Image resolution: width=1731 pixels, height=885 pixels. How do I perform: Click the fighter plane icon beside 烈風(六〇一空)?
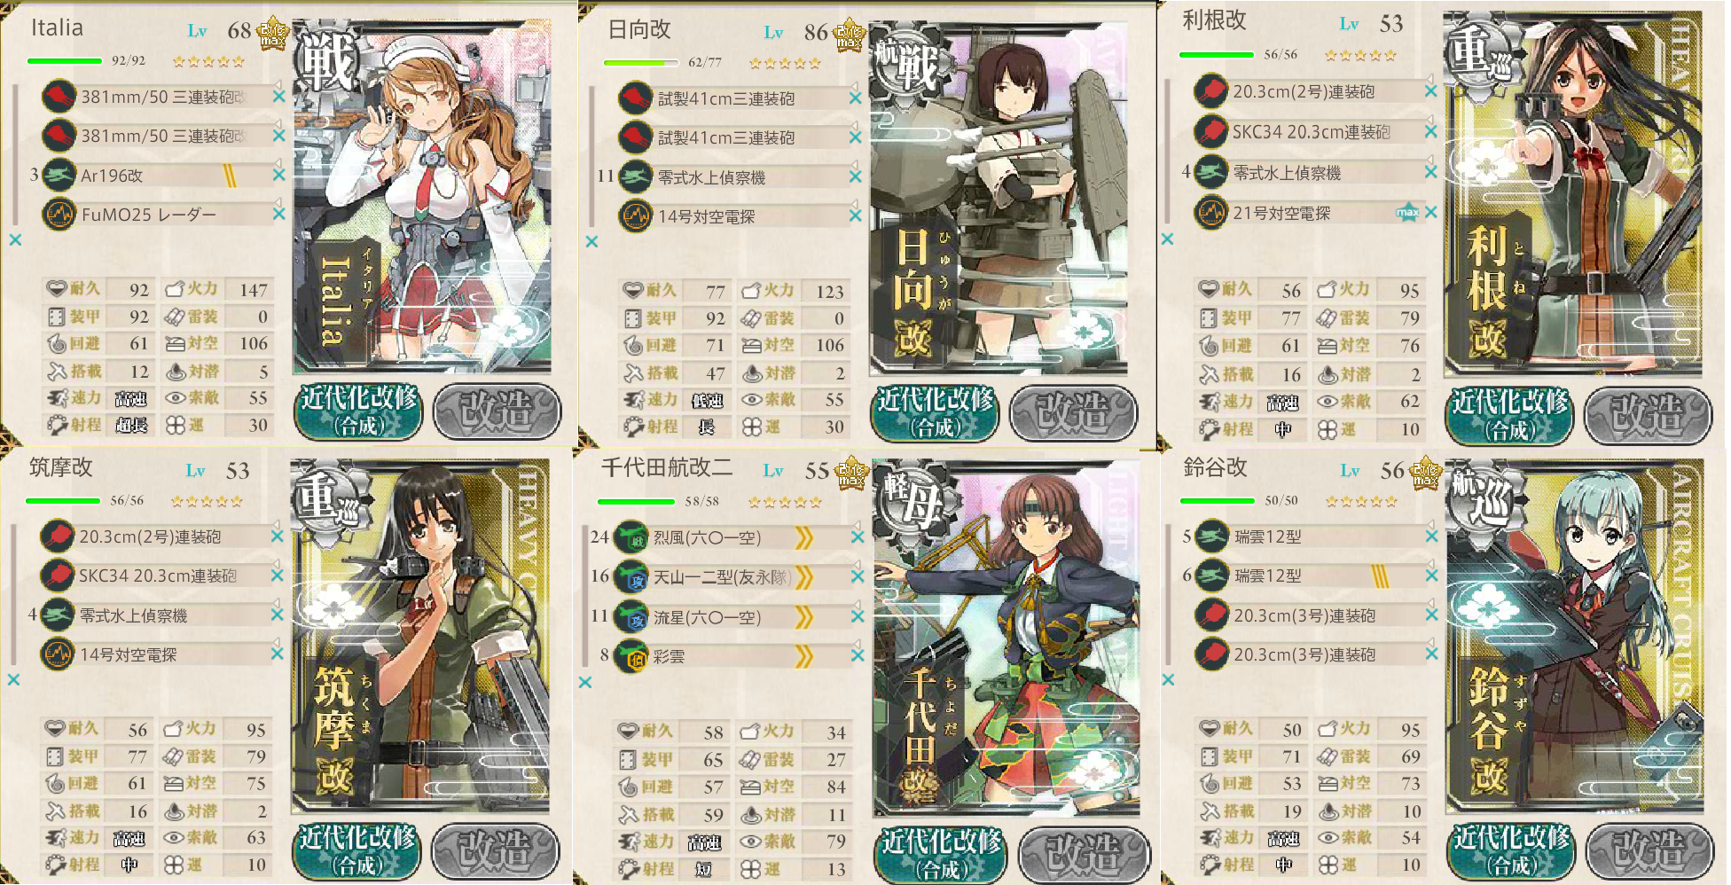click(x=631, y=536)
